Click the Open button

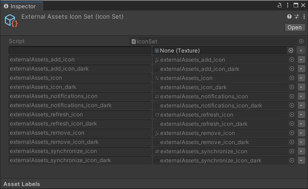click(294, 27)
